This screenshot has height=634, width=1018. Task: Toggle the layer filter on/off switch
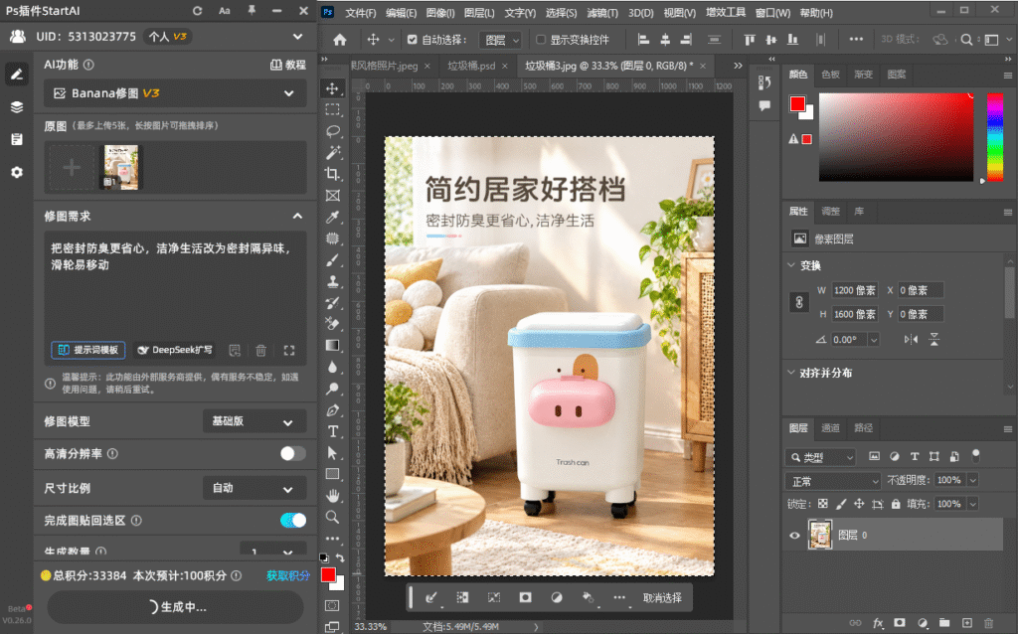tap(975, 456)
